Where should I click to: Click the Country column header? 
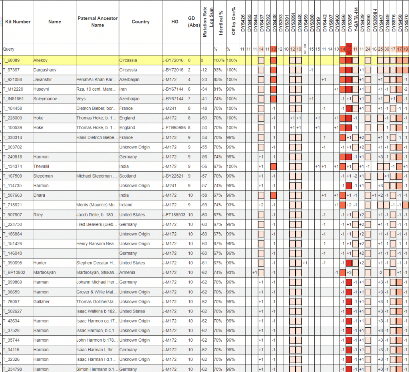point(140,22)
